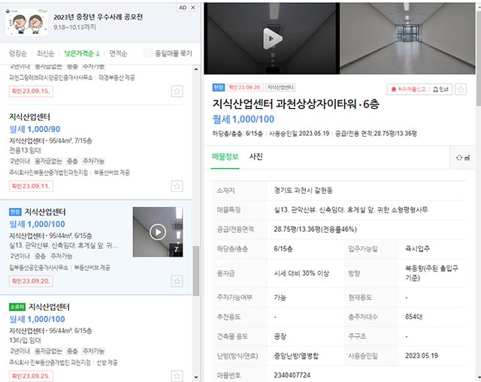Click the 매물특징 description text

click(351, 210)
